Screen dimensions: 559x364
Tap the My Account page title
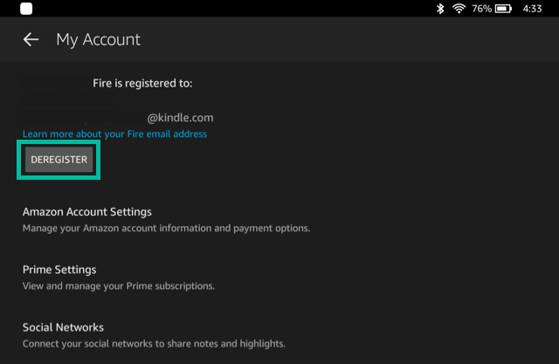pos(98,39)
